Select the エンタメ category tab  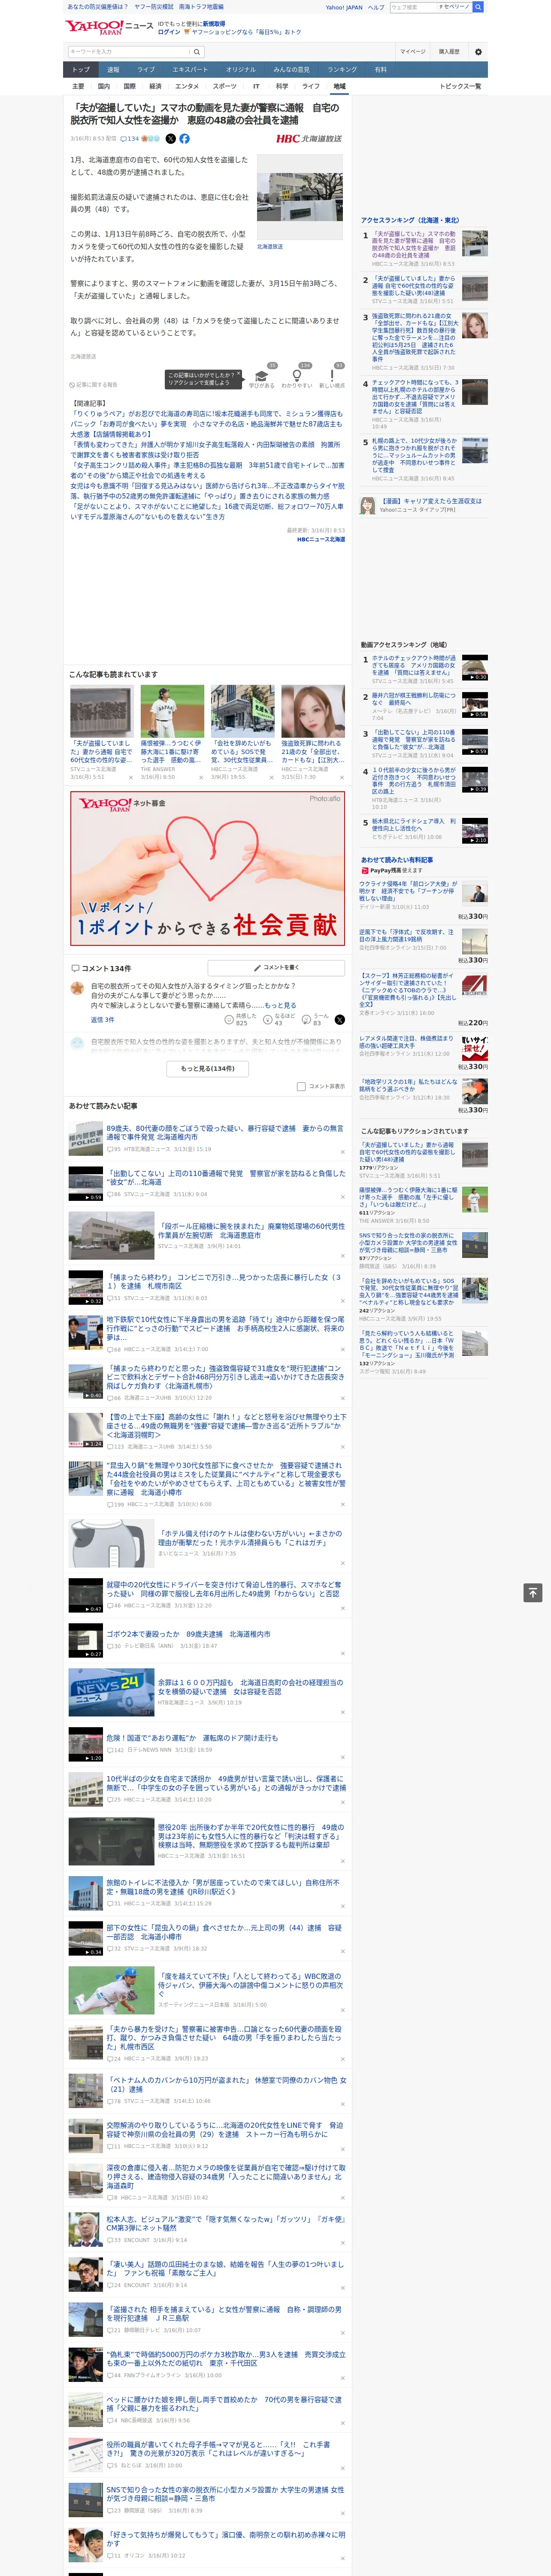(187, 86)
